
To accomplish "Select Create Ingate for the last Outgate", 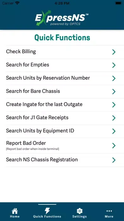I will pyautogui.click(x=62, y=105).
